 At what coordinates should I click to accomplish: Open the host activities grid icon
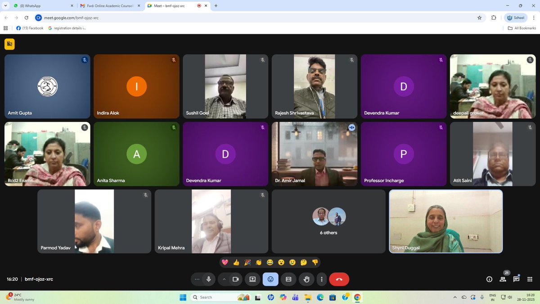pyautogui.click(x=530, y=279)
